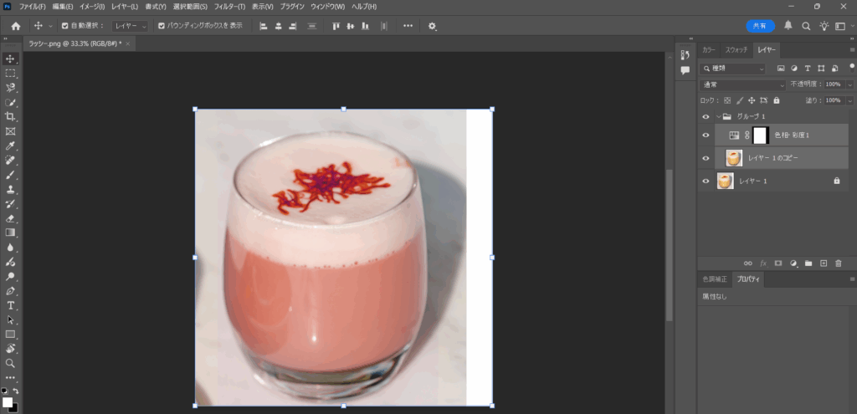This screenshot has width=857, height=414.
Task: Select the Crop tool in the toolbar
Action: pyautogui.click(x=10, y=116)
